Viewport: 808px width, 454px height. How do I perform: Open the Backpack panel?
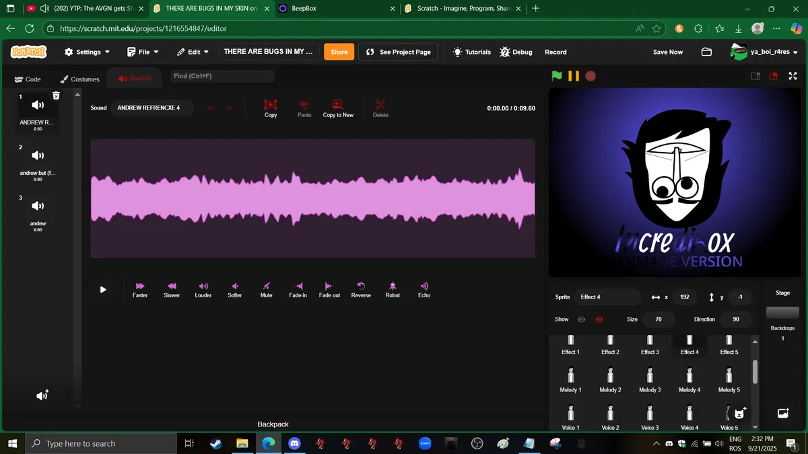(273, 424)
